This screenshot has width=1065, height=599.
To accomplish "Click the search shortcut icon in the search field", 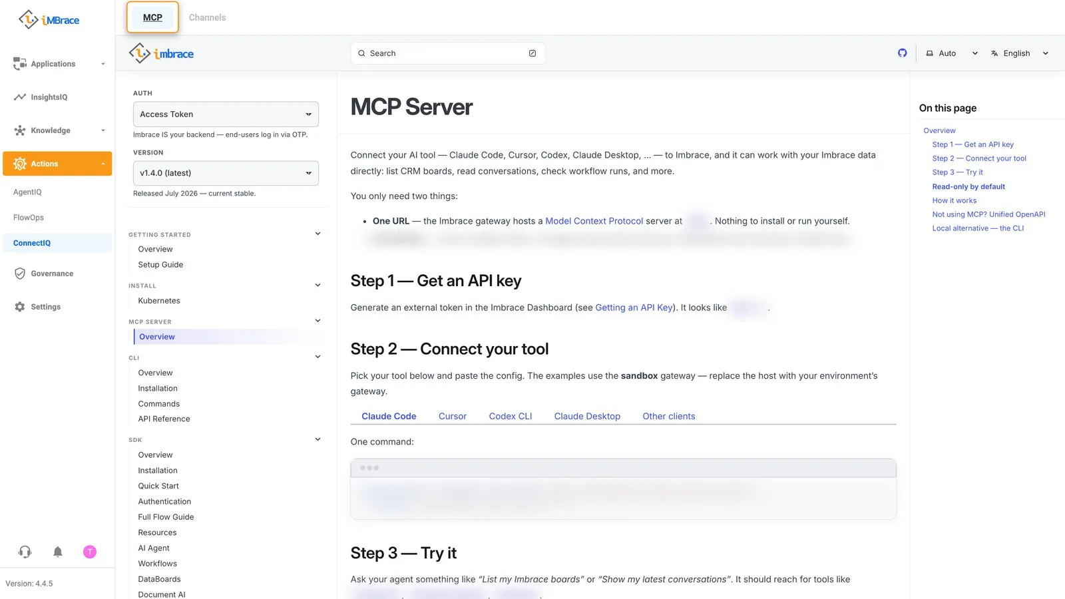I will 532,53.
